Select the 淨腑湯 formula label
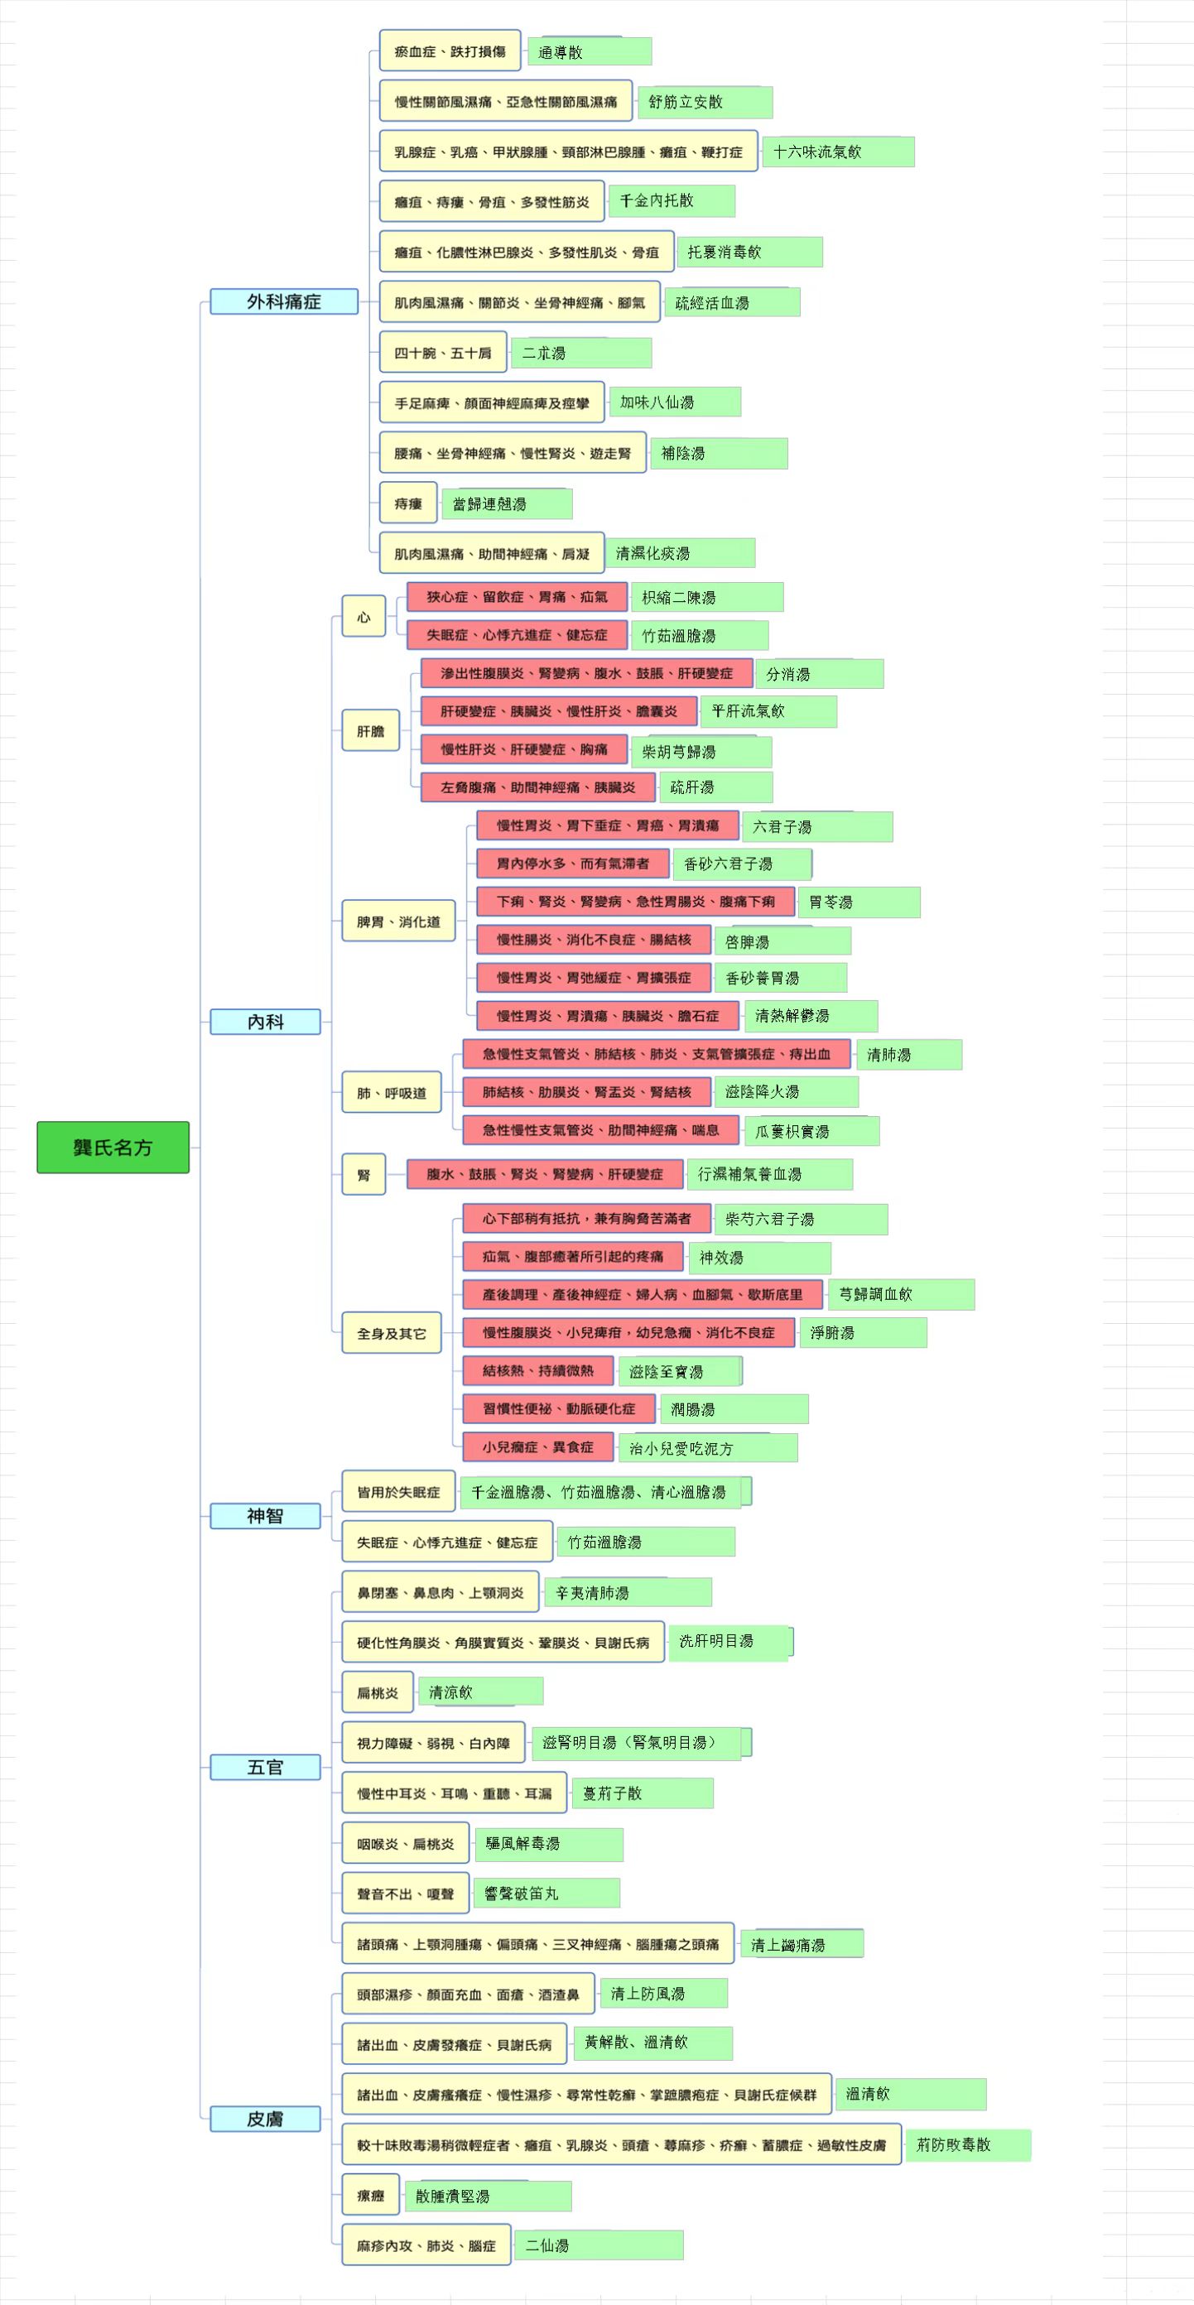1194x2305 pixels. (x=863, y=1333)
